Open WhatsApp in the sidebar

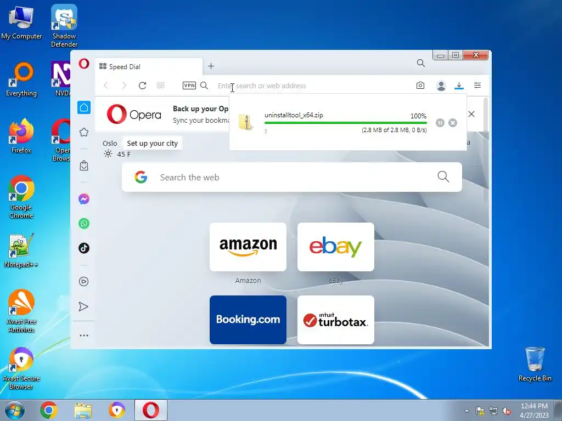[x=84, y=224]
